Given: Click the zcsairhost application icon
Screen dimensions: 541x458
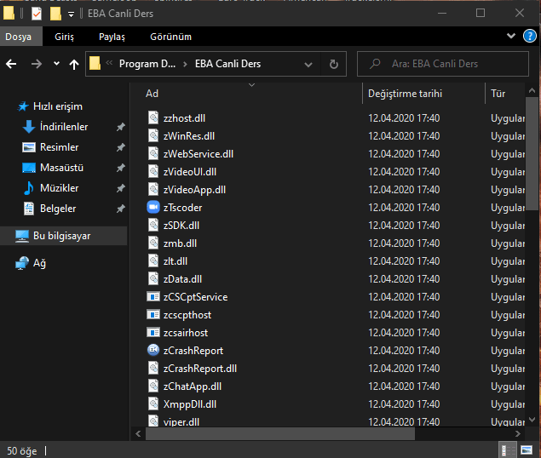Looking at the screenshot, I should coord(153,333).
